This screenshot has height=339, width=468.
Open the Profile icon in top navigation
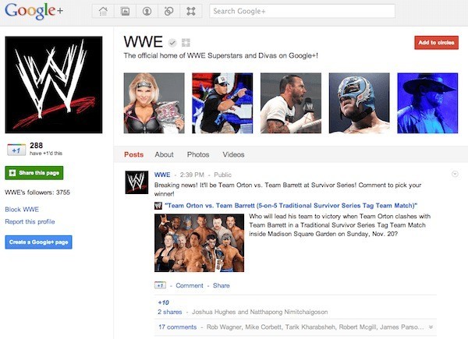click(147, 11)
